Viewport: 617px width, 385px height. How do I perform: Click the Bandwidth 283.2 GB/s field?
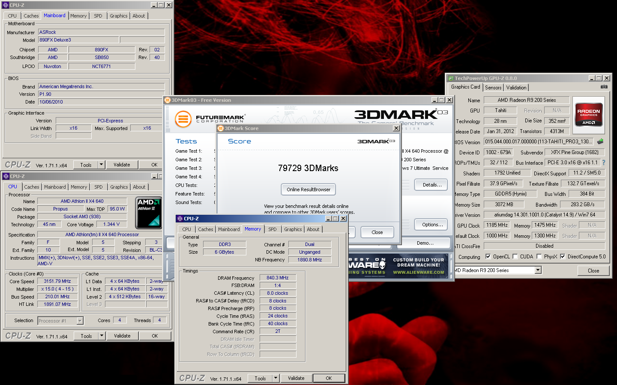point(583,204)
